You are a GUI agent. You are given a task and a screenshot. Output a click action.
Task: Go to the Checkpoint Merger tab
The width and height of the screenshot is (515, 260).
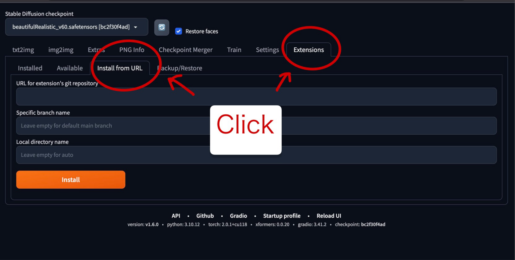click(185, 50)
